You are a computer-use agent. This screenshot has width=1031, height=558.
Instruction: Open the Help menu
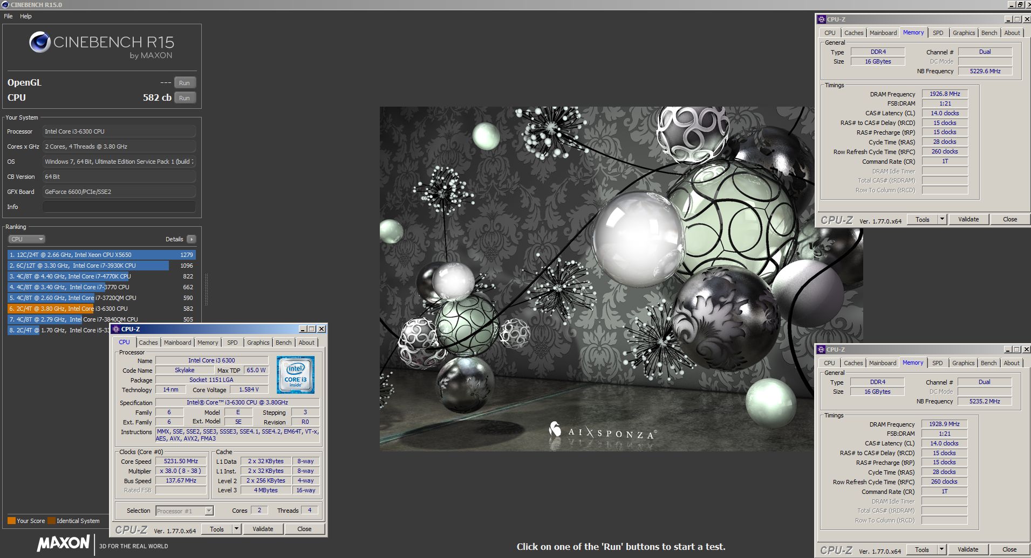26,16
